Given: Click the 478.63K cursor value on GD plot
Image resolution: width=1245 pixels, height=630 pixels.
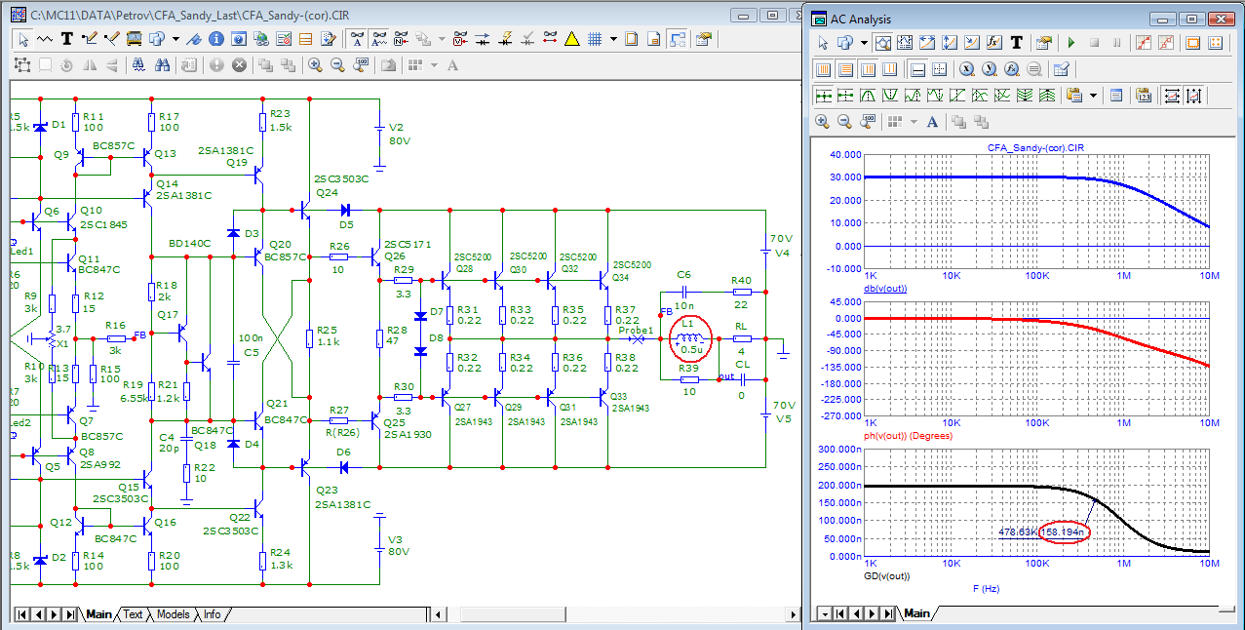Looking at the screenshot, I should click(x=1017, y=532).
